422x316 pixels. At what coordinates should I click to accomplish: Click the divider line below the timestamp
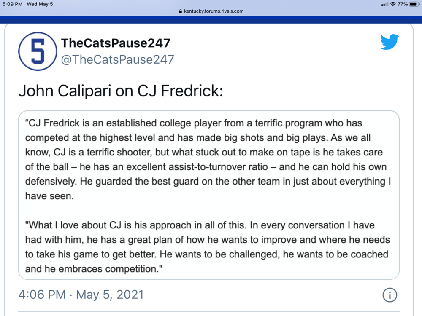click(x=209, y=311)
